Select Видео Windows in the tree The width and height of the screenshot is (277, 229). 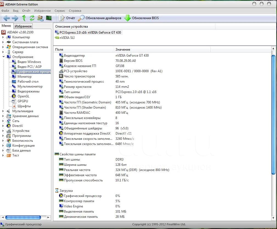coord(26,62)
